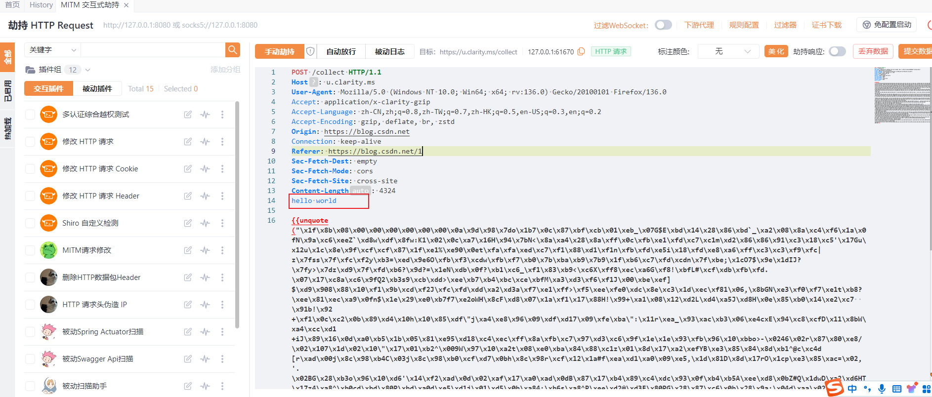Click 证书下载 link
This screenshot has height=397, width=932.
826,25
